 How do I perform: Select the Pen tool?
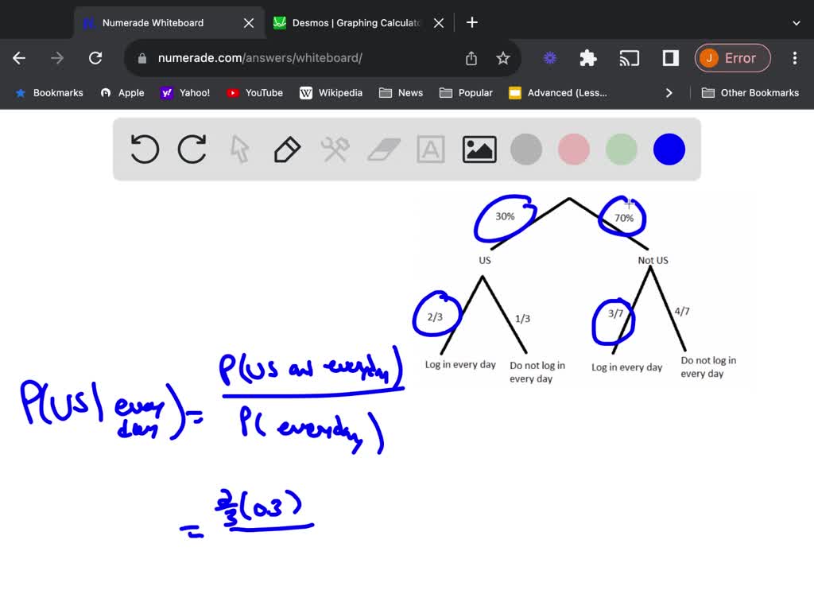click(x=287, y=149)
